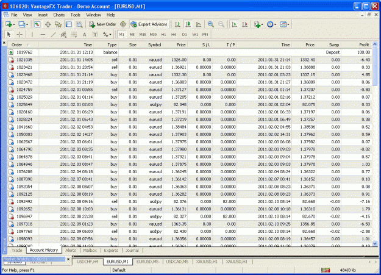This screenshot has height=275, width=381.
Task: Open the File menu
Action: coord(15,15)
